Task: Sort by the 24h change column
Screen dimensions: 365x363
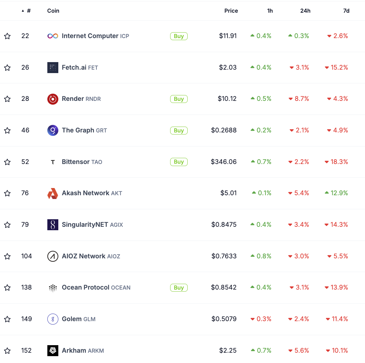Action: tap(305, 11)
